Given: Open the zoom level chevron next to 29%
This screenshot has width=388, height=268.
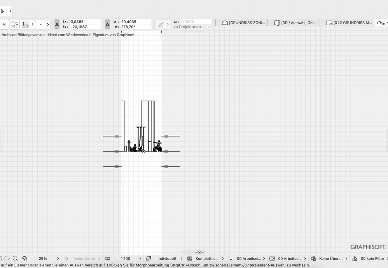Looking at the screenshot, I should point(58,259).
